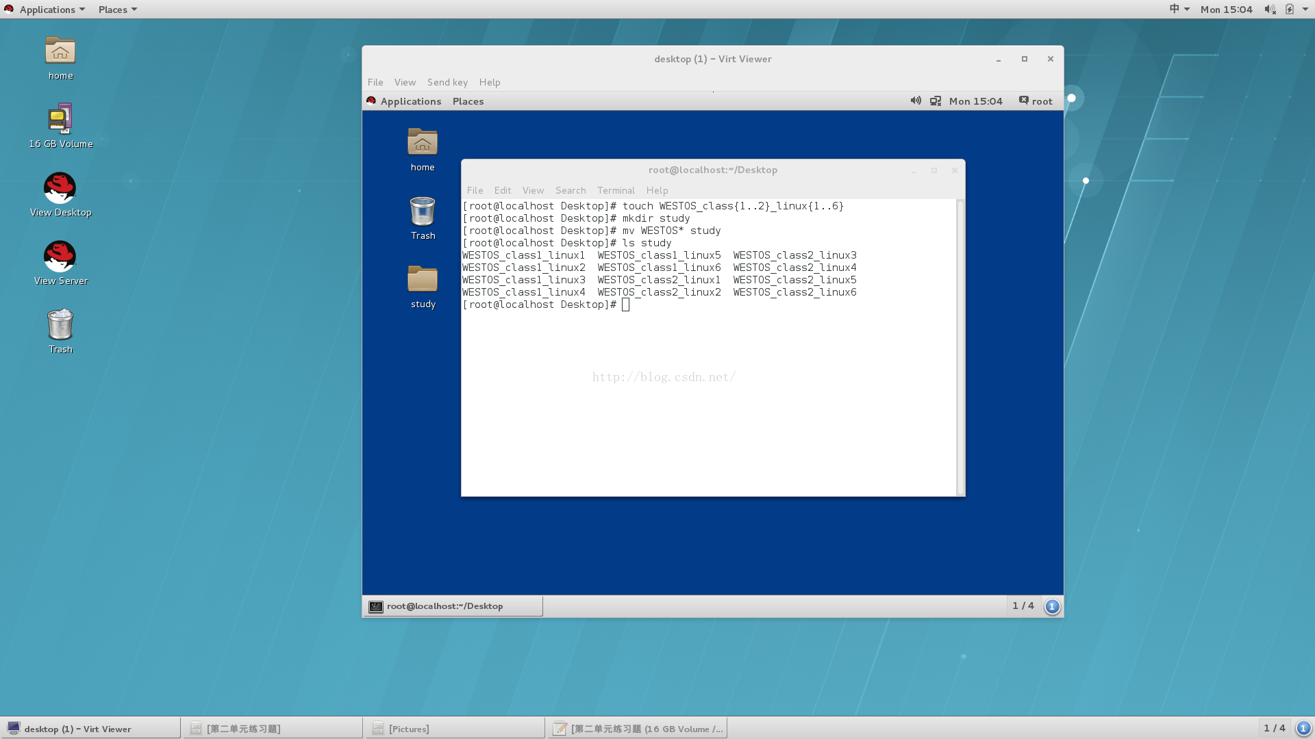Viewport: 1315px width, 739px height.
Task: Open the Terminal menu in terminal window
Action: 616,190
